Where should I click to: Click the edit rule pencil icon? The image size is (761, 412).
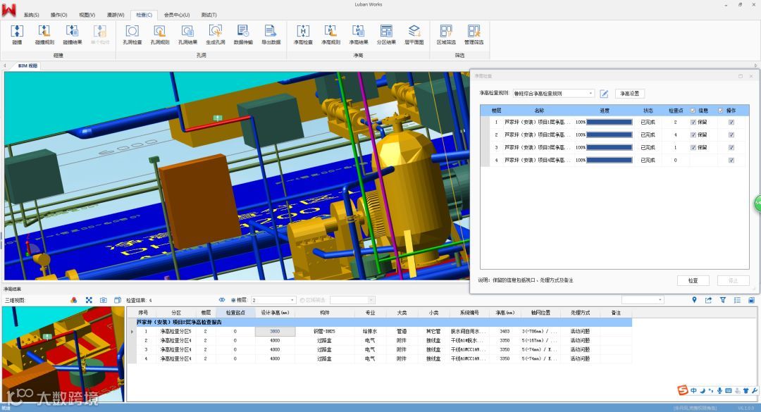(x=604, y=94)
